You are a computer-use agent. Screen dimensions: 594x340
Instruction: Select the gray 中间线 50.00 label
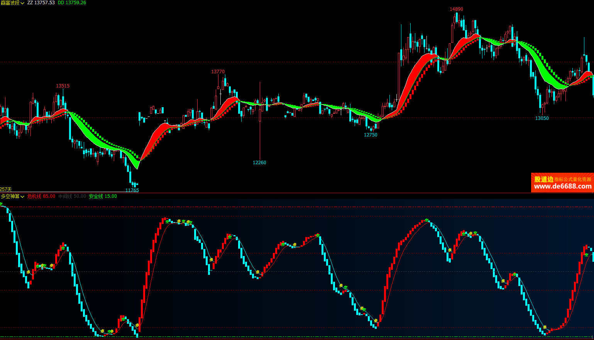point(72,197)
